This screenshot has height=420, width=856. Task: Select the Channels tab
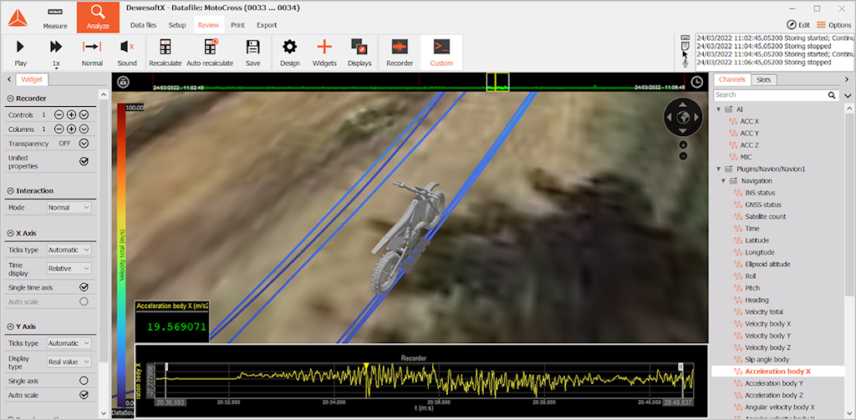pos(732,79)
